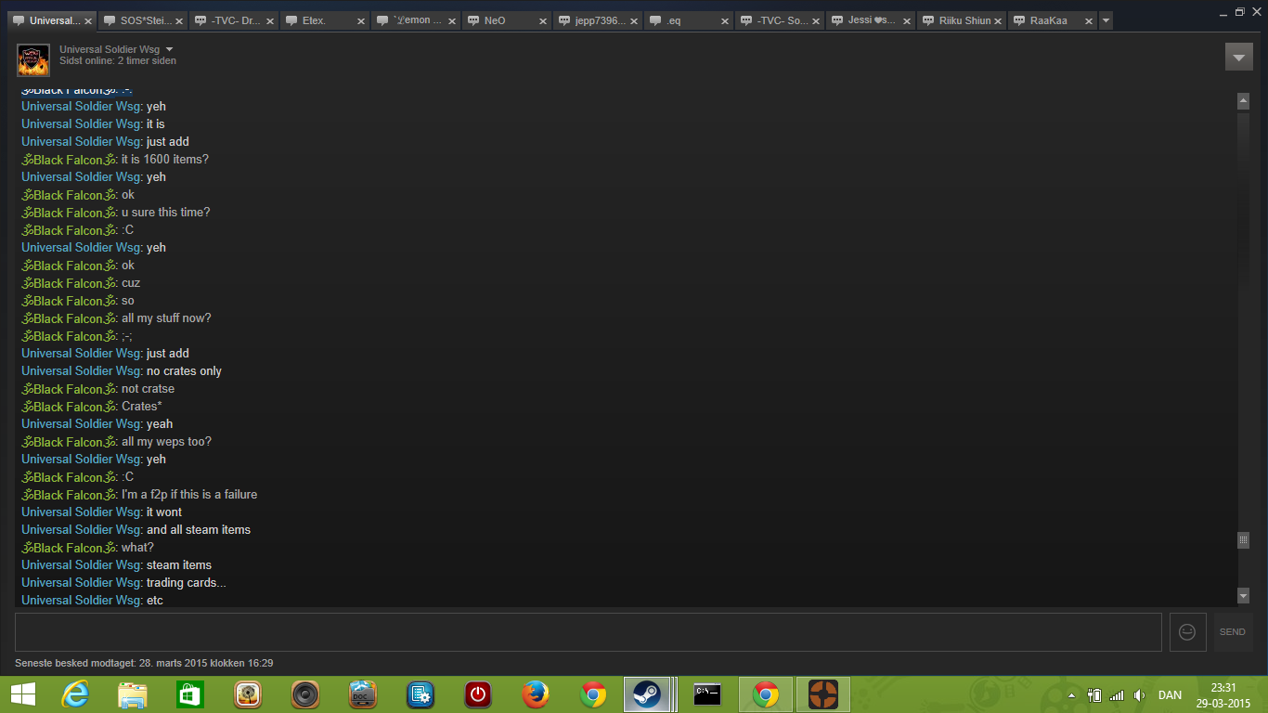The height and width of the screenshot is (713, 1268).
Task: Open the chat options dropdown at top right
Action: point(1238,57)
